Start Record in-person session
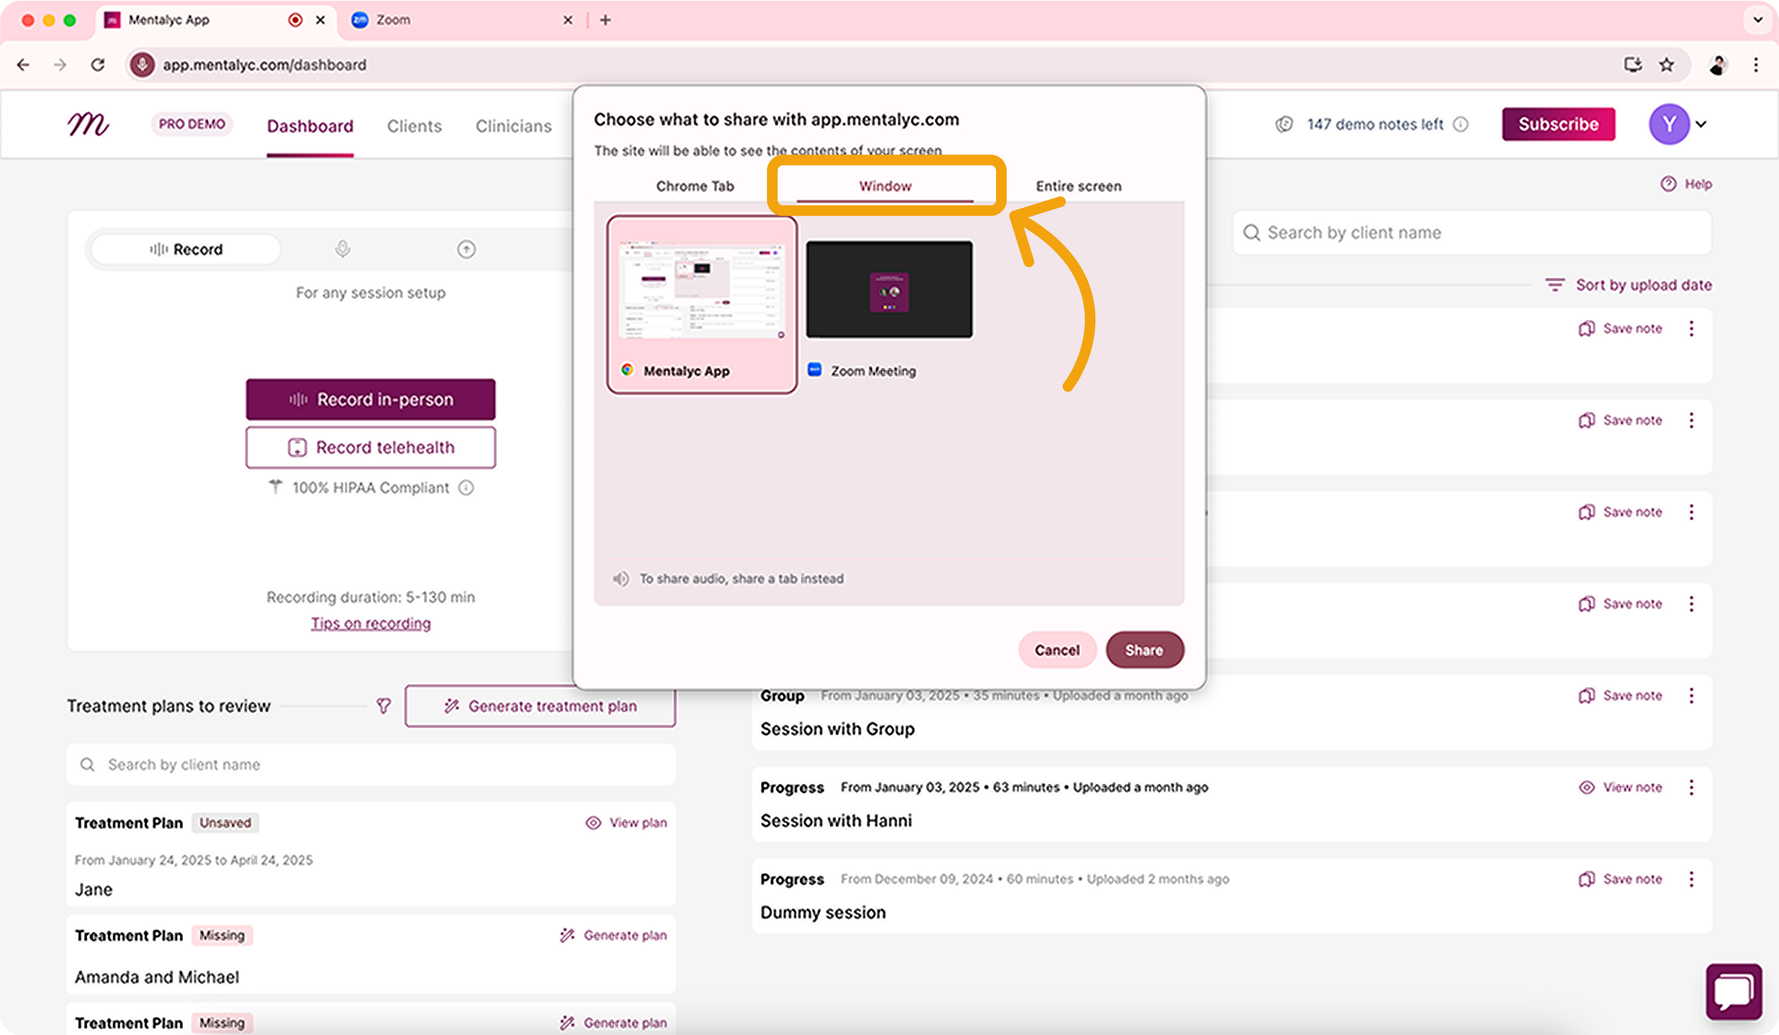The height and width of the screenshot is (1035, 1779). pos(371,400)
